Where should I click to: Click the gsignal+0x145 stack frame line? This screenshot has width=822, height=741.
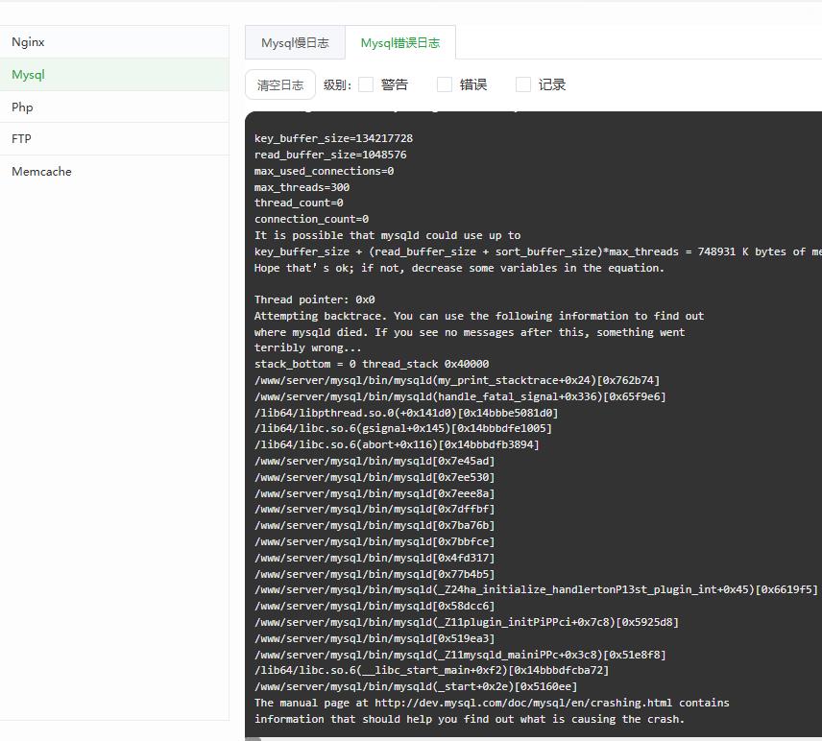[403, 429]
